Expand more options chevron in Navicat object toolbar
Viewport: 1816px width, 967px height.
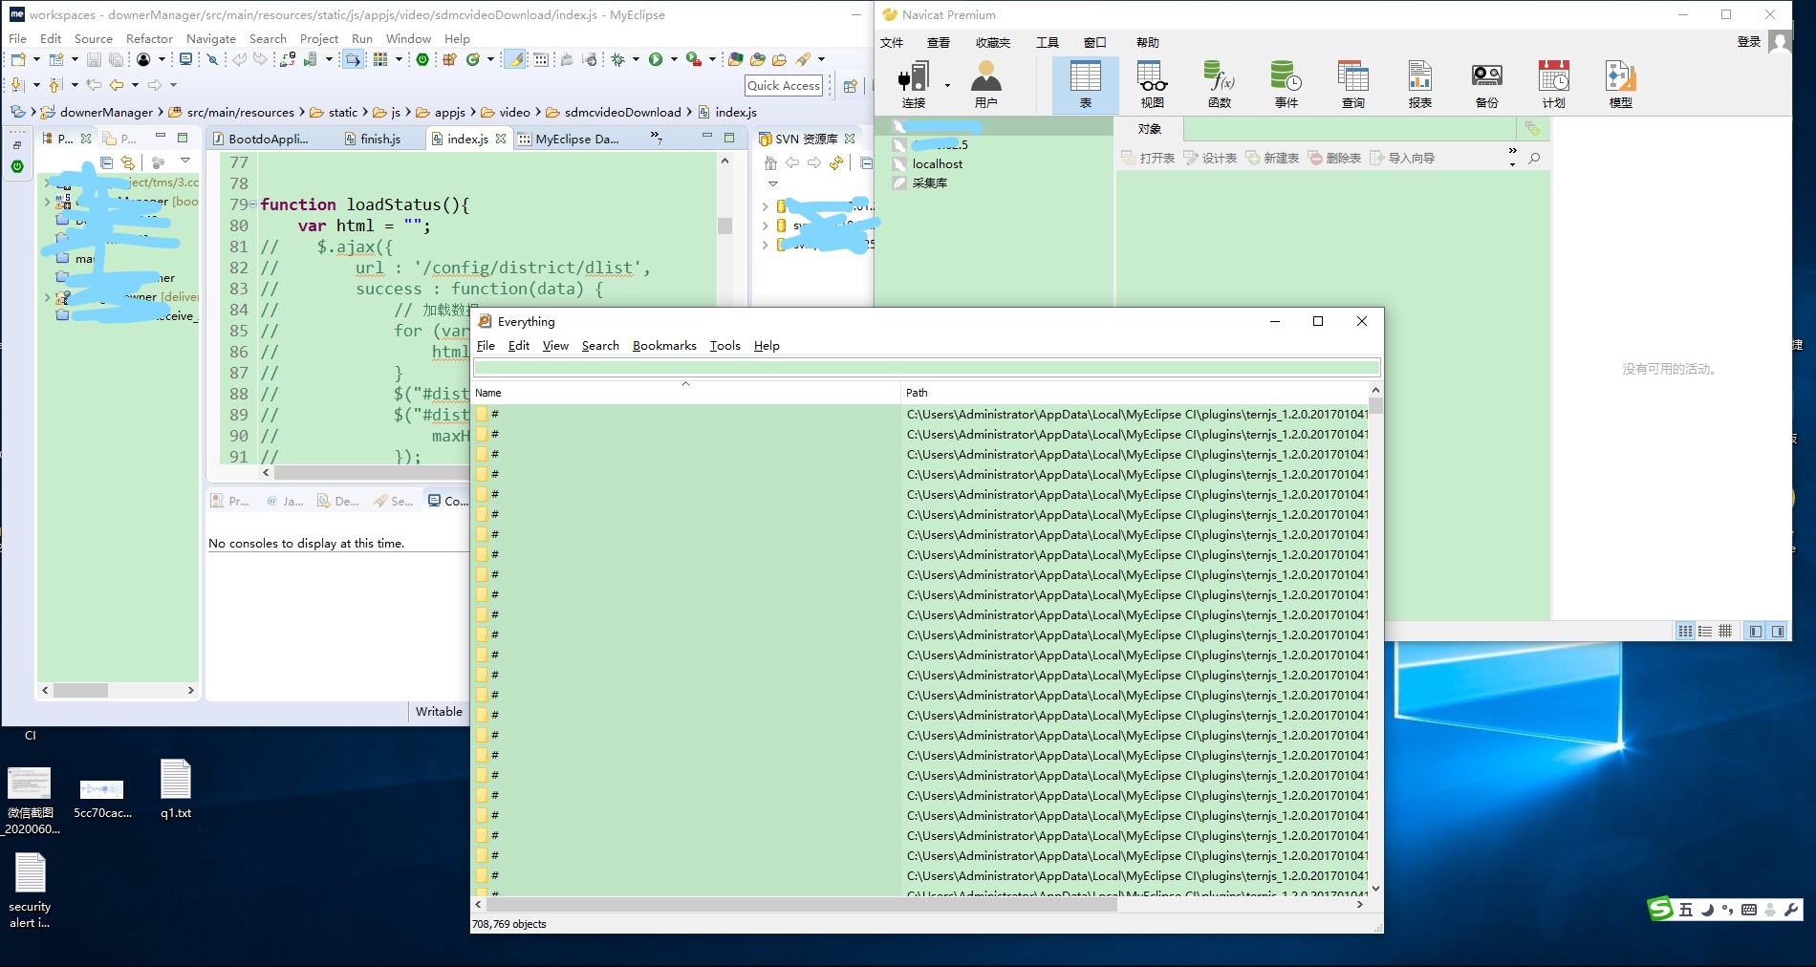(1512, 157)
